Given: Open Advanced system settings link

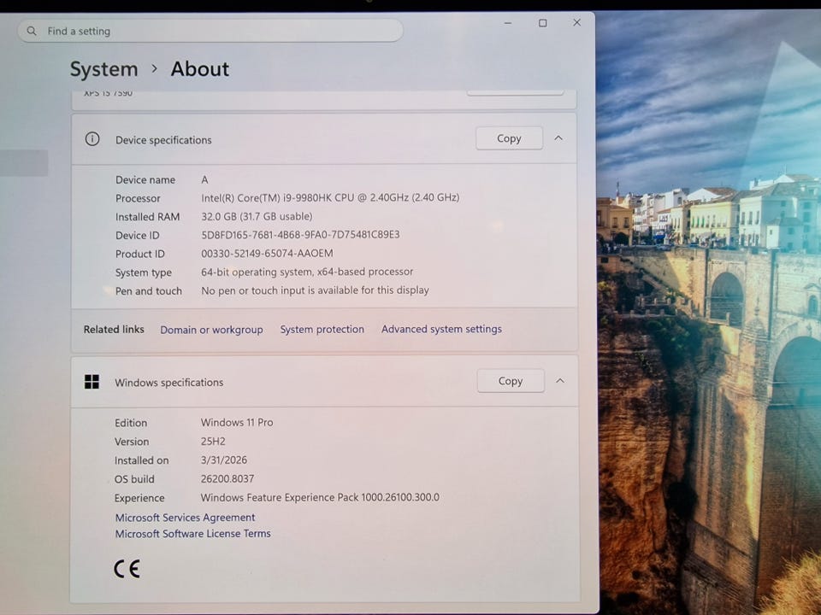Looking at the screenshot, I should [x=441, y=329].
